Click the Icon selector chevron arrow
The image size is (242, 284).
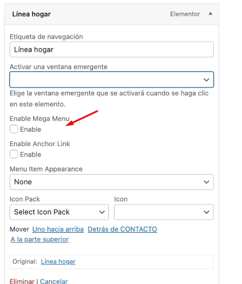click(x=206, y=212)
